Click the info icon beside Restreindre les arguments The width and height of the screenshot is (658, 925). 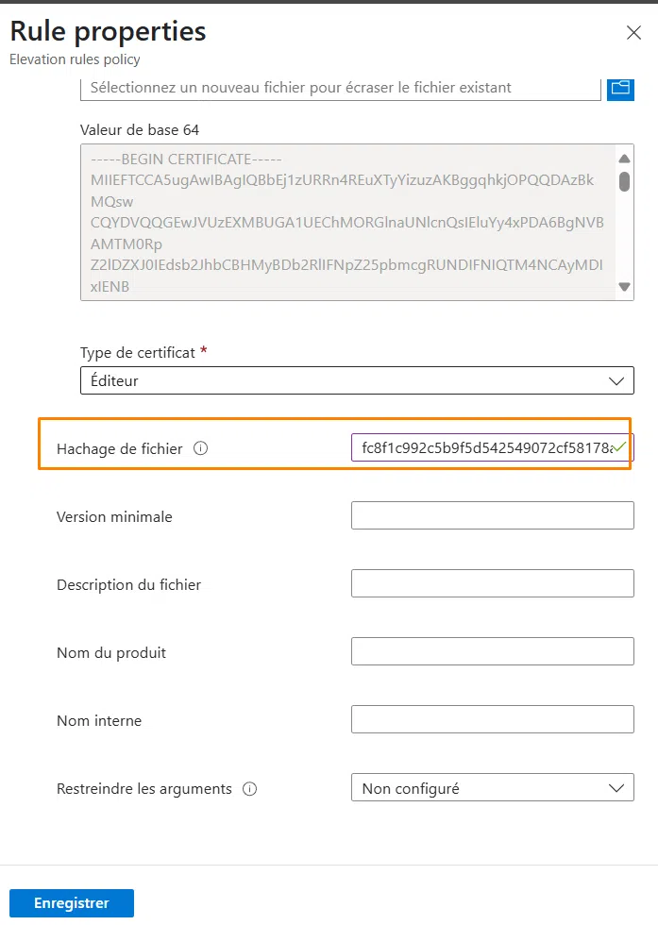coord(248,789)
